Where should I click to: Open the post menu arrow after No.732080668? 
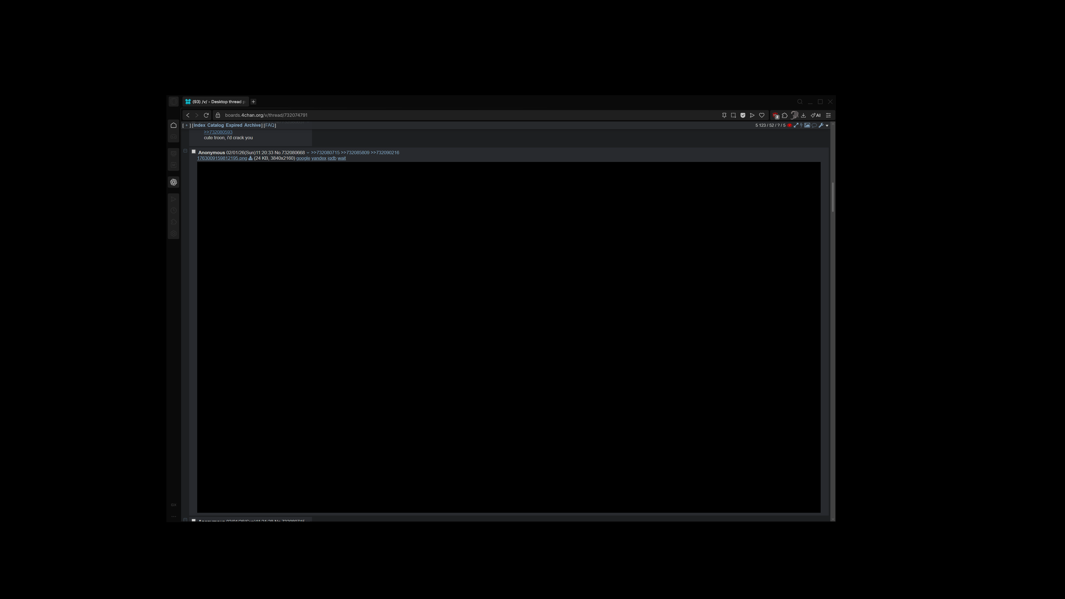(x=308, y=153)
